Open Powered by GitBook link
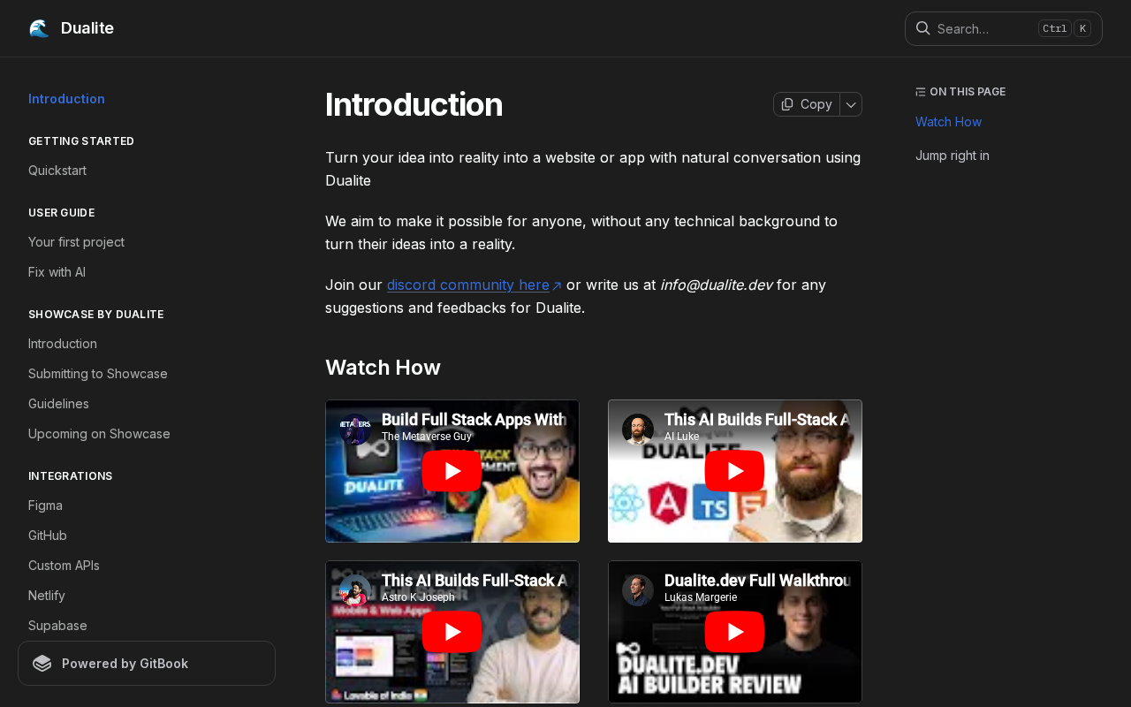Viewport: 1131px width, 707px height. point(147,664)
